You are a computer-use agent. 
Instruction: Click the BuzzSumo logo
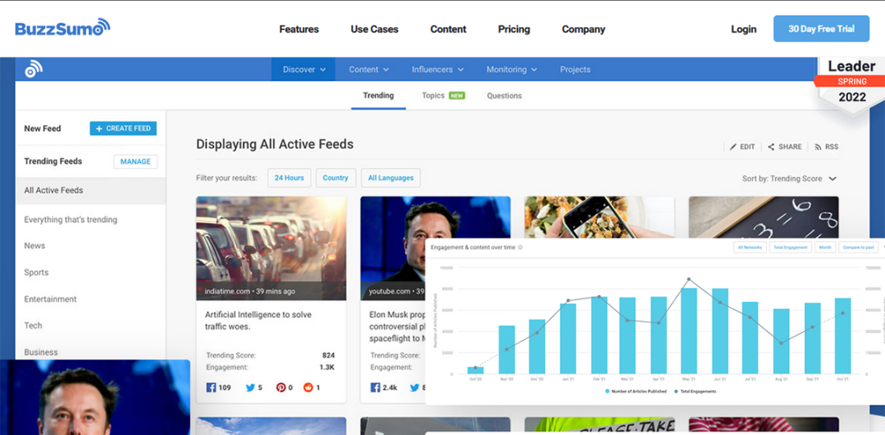pos(62,28)
